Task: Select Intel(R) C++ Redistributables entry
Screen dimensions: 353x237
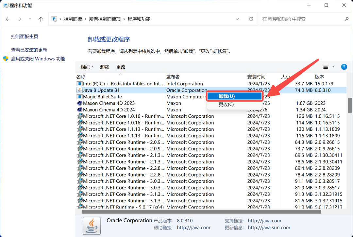Action: pyautogui.click(x=211, y=84)
